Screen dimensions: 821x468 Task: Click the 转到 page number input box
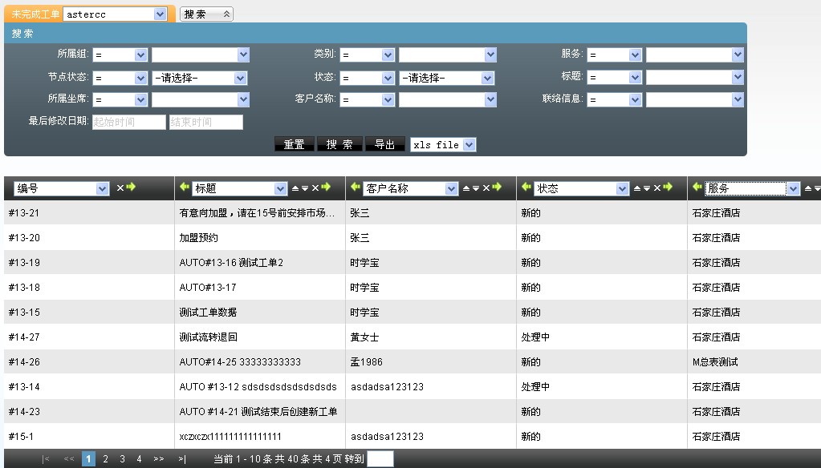point(380,459)
